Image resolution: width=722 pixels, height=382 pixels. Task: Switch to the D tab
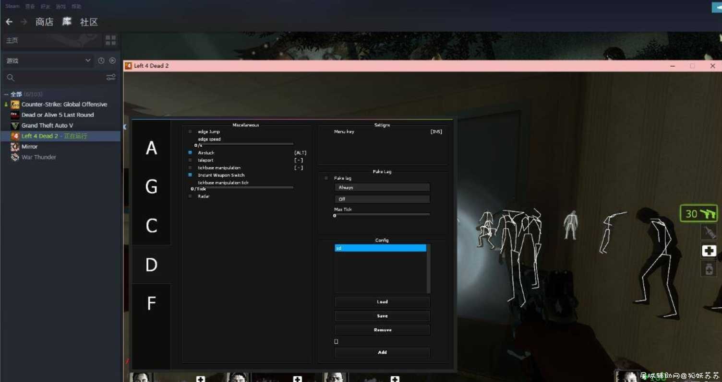151,265
